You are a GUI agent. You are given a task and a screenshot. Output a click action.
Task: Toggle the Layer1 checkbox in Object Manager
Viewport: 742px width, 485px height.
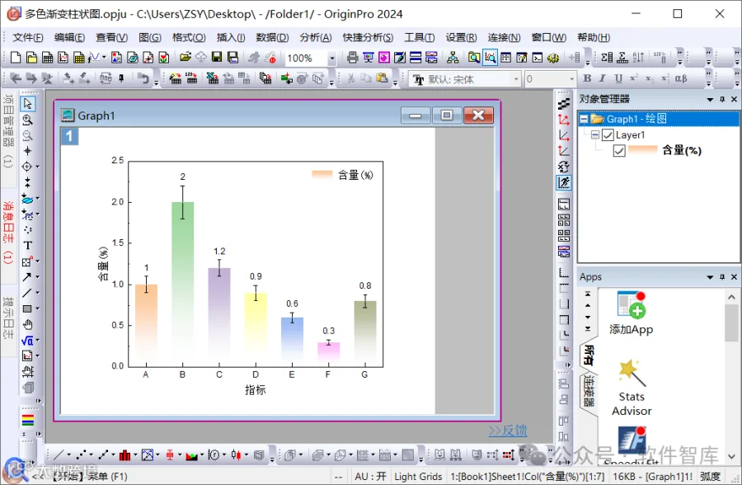pyautogui.click(x=608, y=135)
